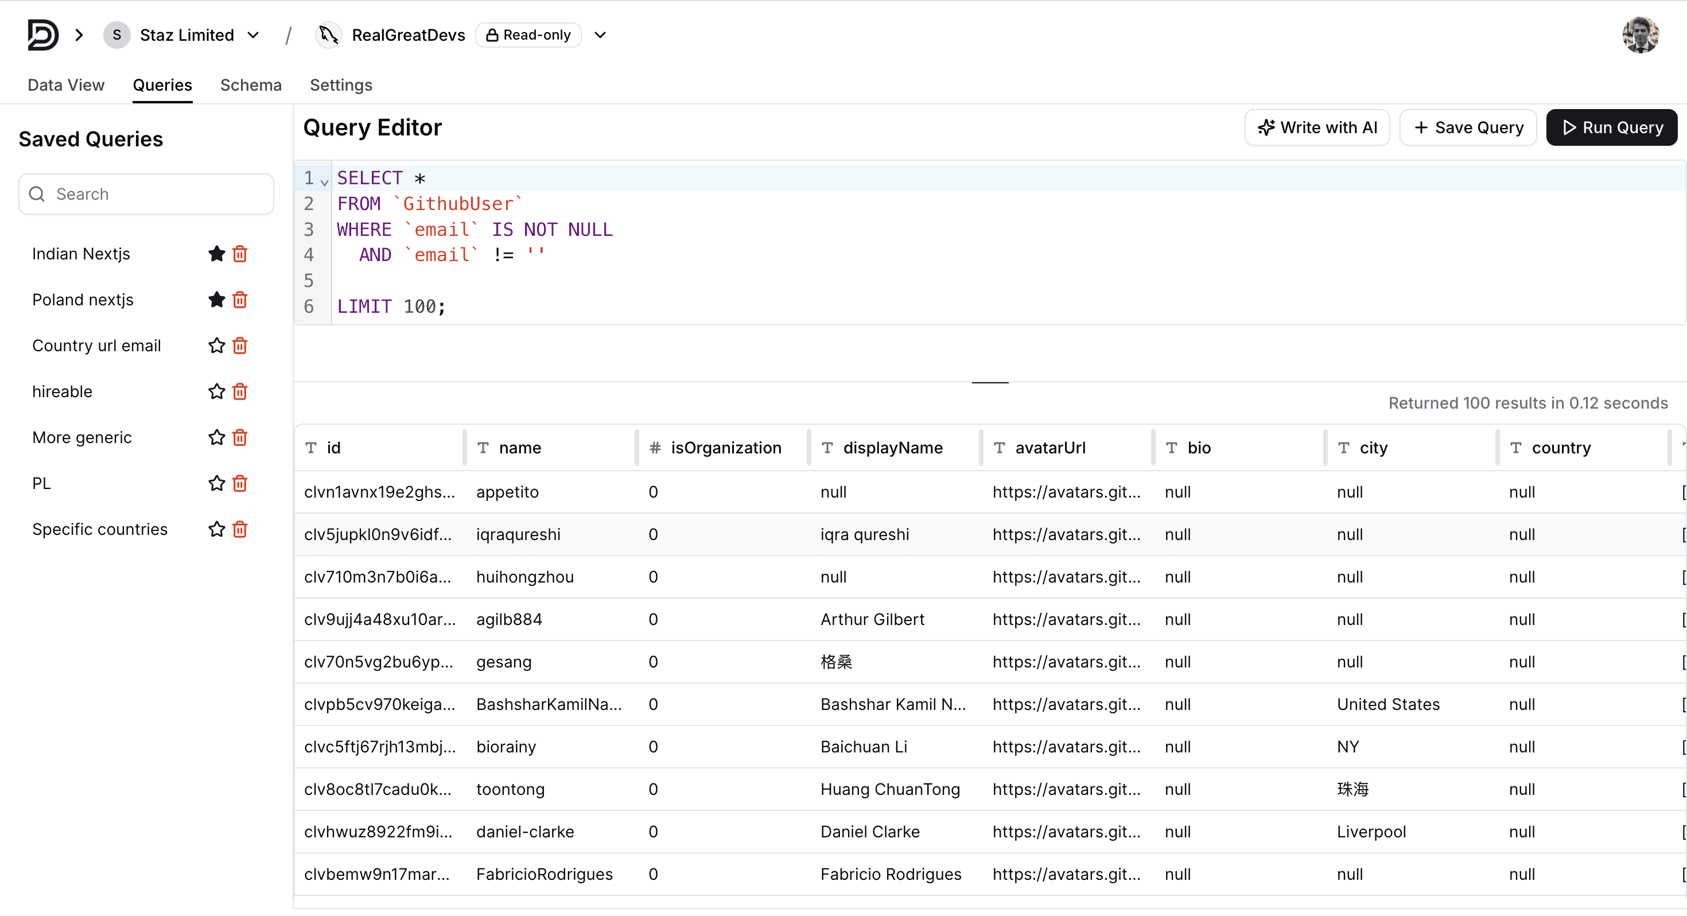This screenshot has height=916, width=1687.
Task: Switch to the Data View tab
Action: [x=66, y=85]
